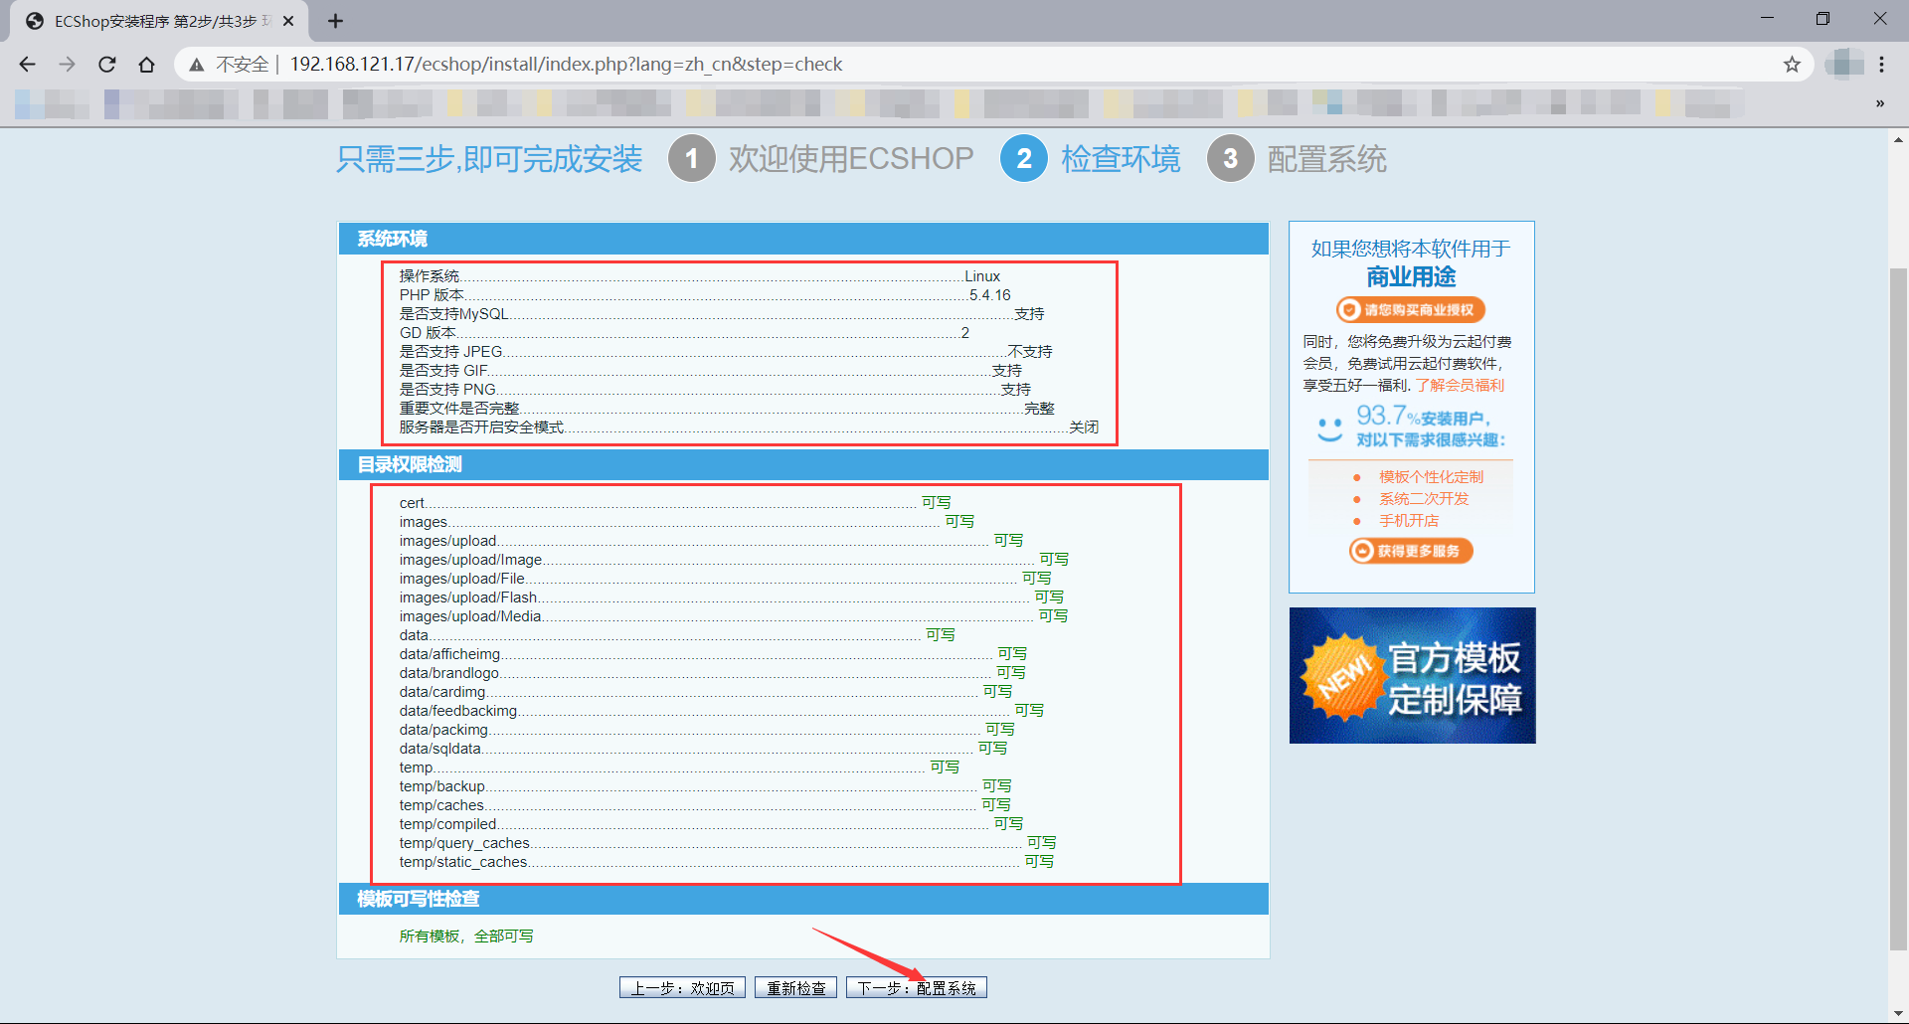This screenshot has width=1909, height=1024.
Task: Open the user profile avatar
Action: [x=1844, y=64]
